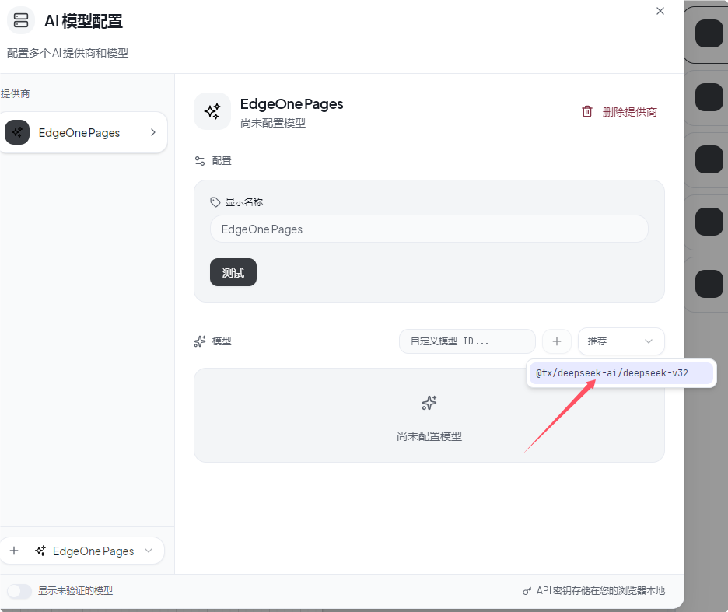Focus the 自定义模型 ID input field

467,341
